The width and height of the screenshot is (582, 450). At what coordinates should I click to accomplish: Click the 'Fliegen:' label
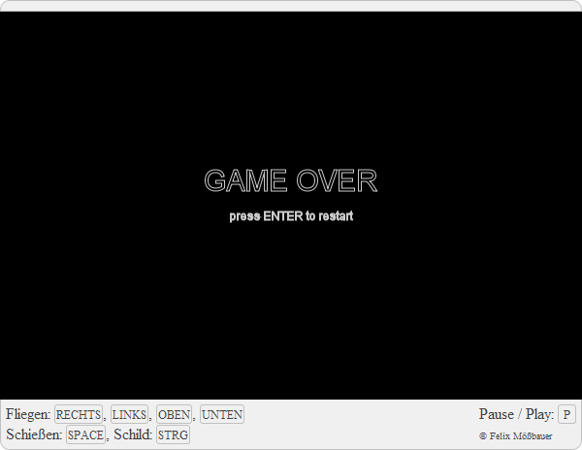28,414
